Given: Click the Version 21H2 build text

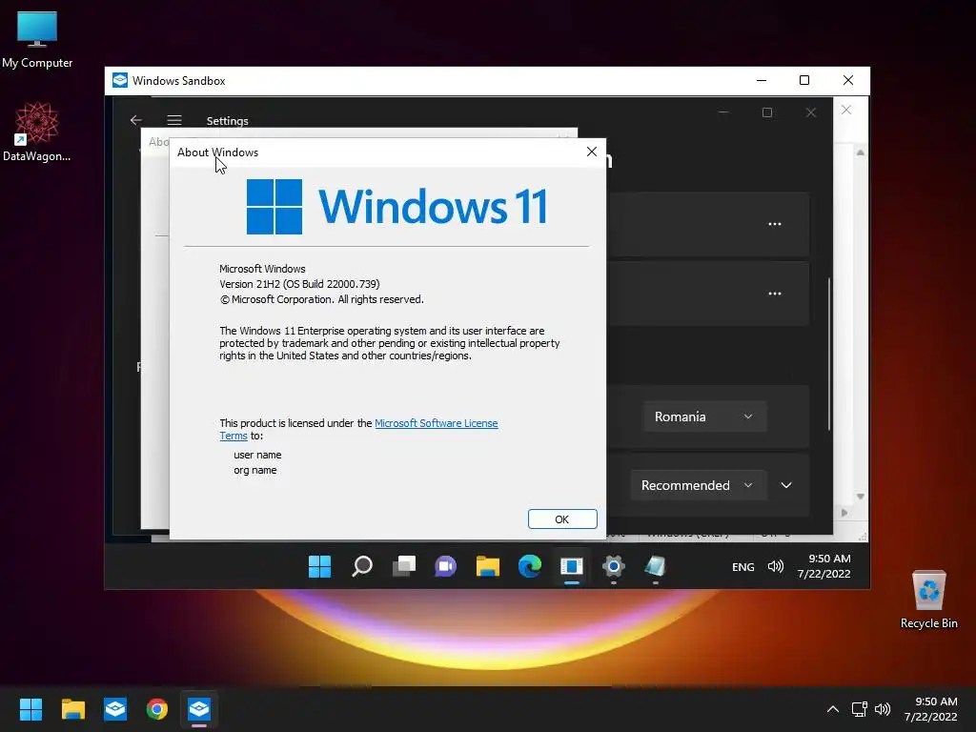Looking at the screenshot, I should click(299, 284).
